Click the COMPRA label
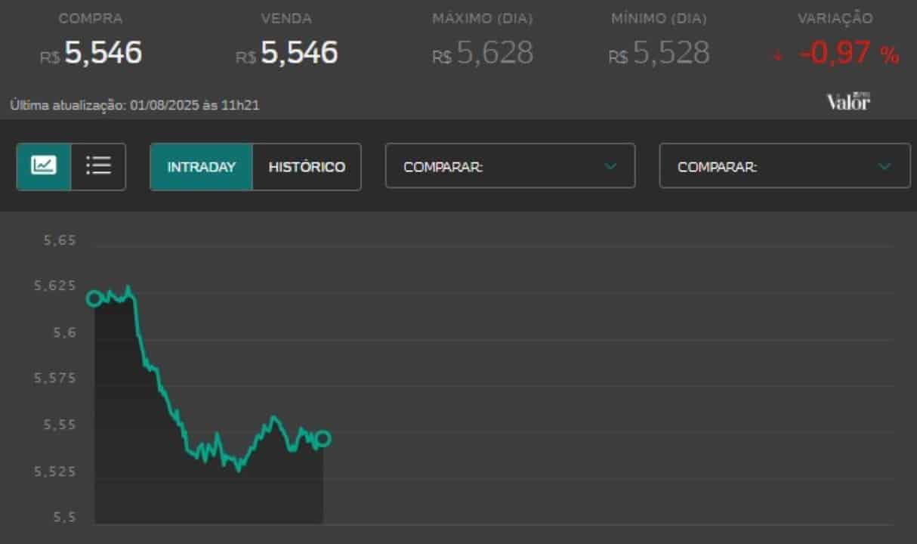917x544 pixels. [91, 18]
